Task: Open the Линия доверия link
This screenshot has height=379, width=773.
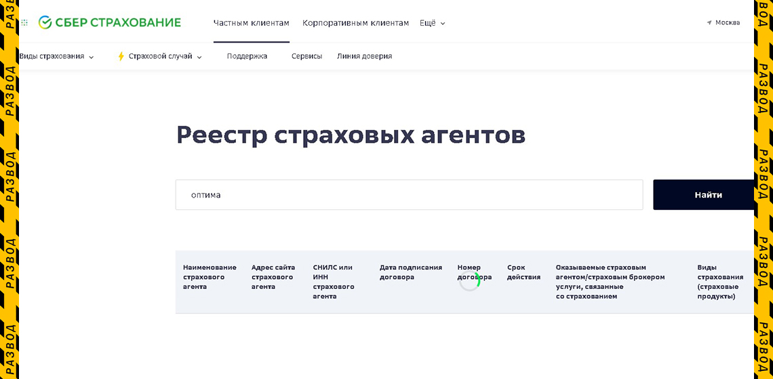Action: click(x=365, y=56)
